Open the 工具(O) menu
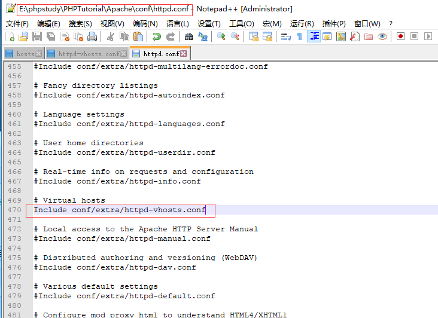This screenshot has height=318, width=438. coord(242,24)
